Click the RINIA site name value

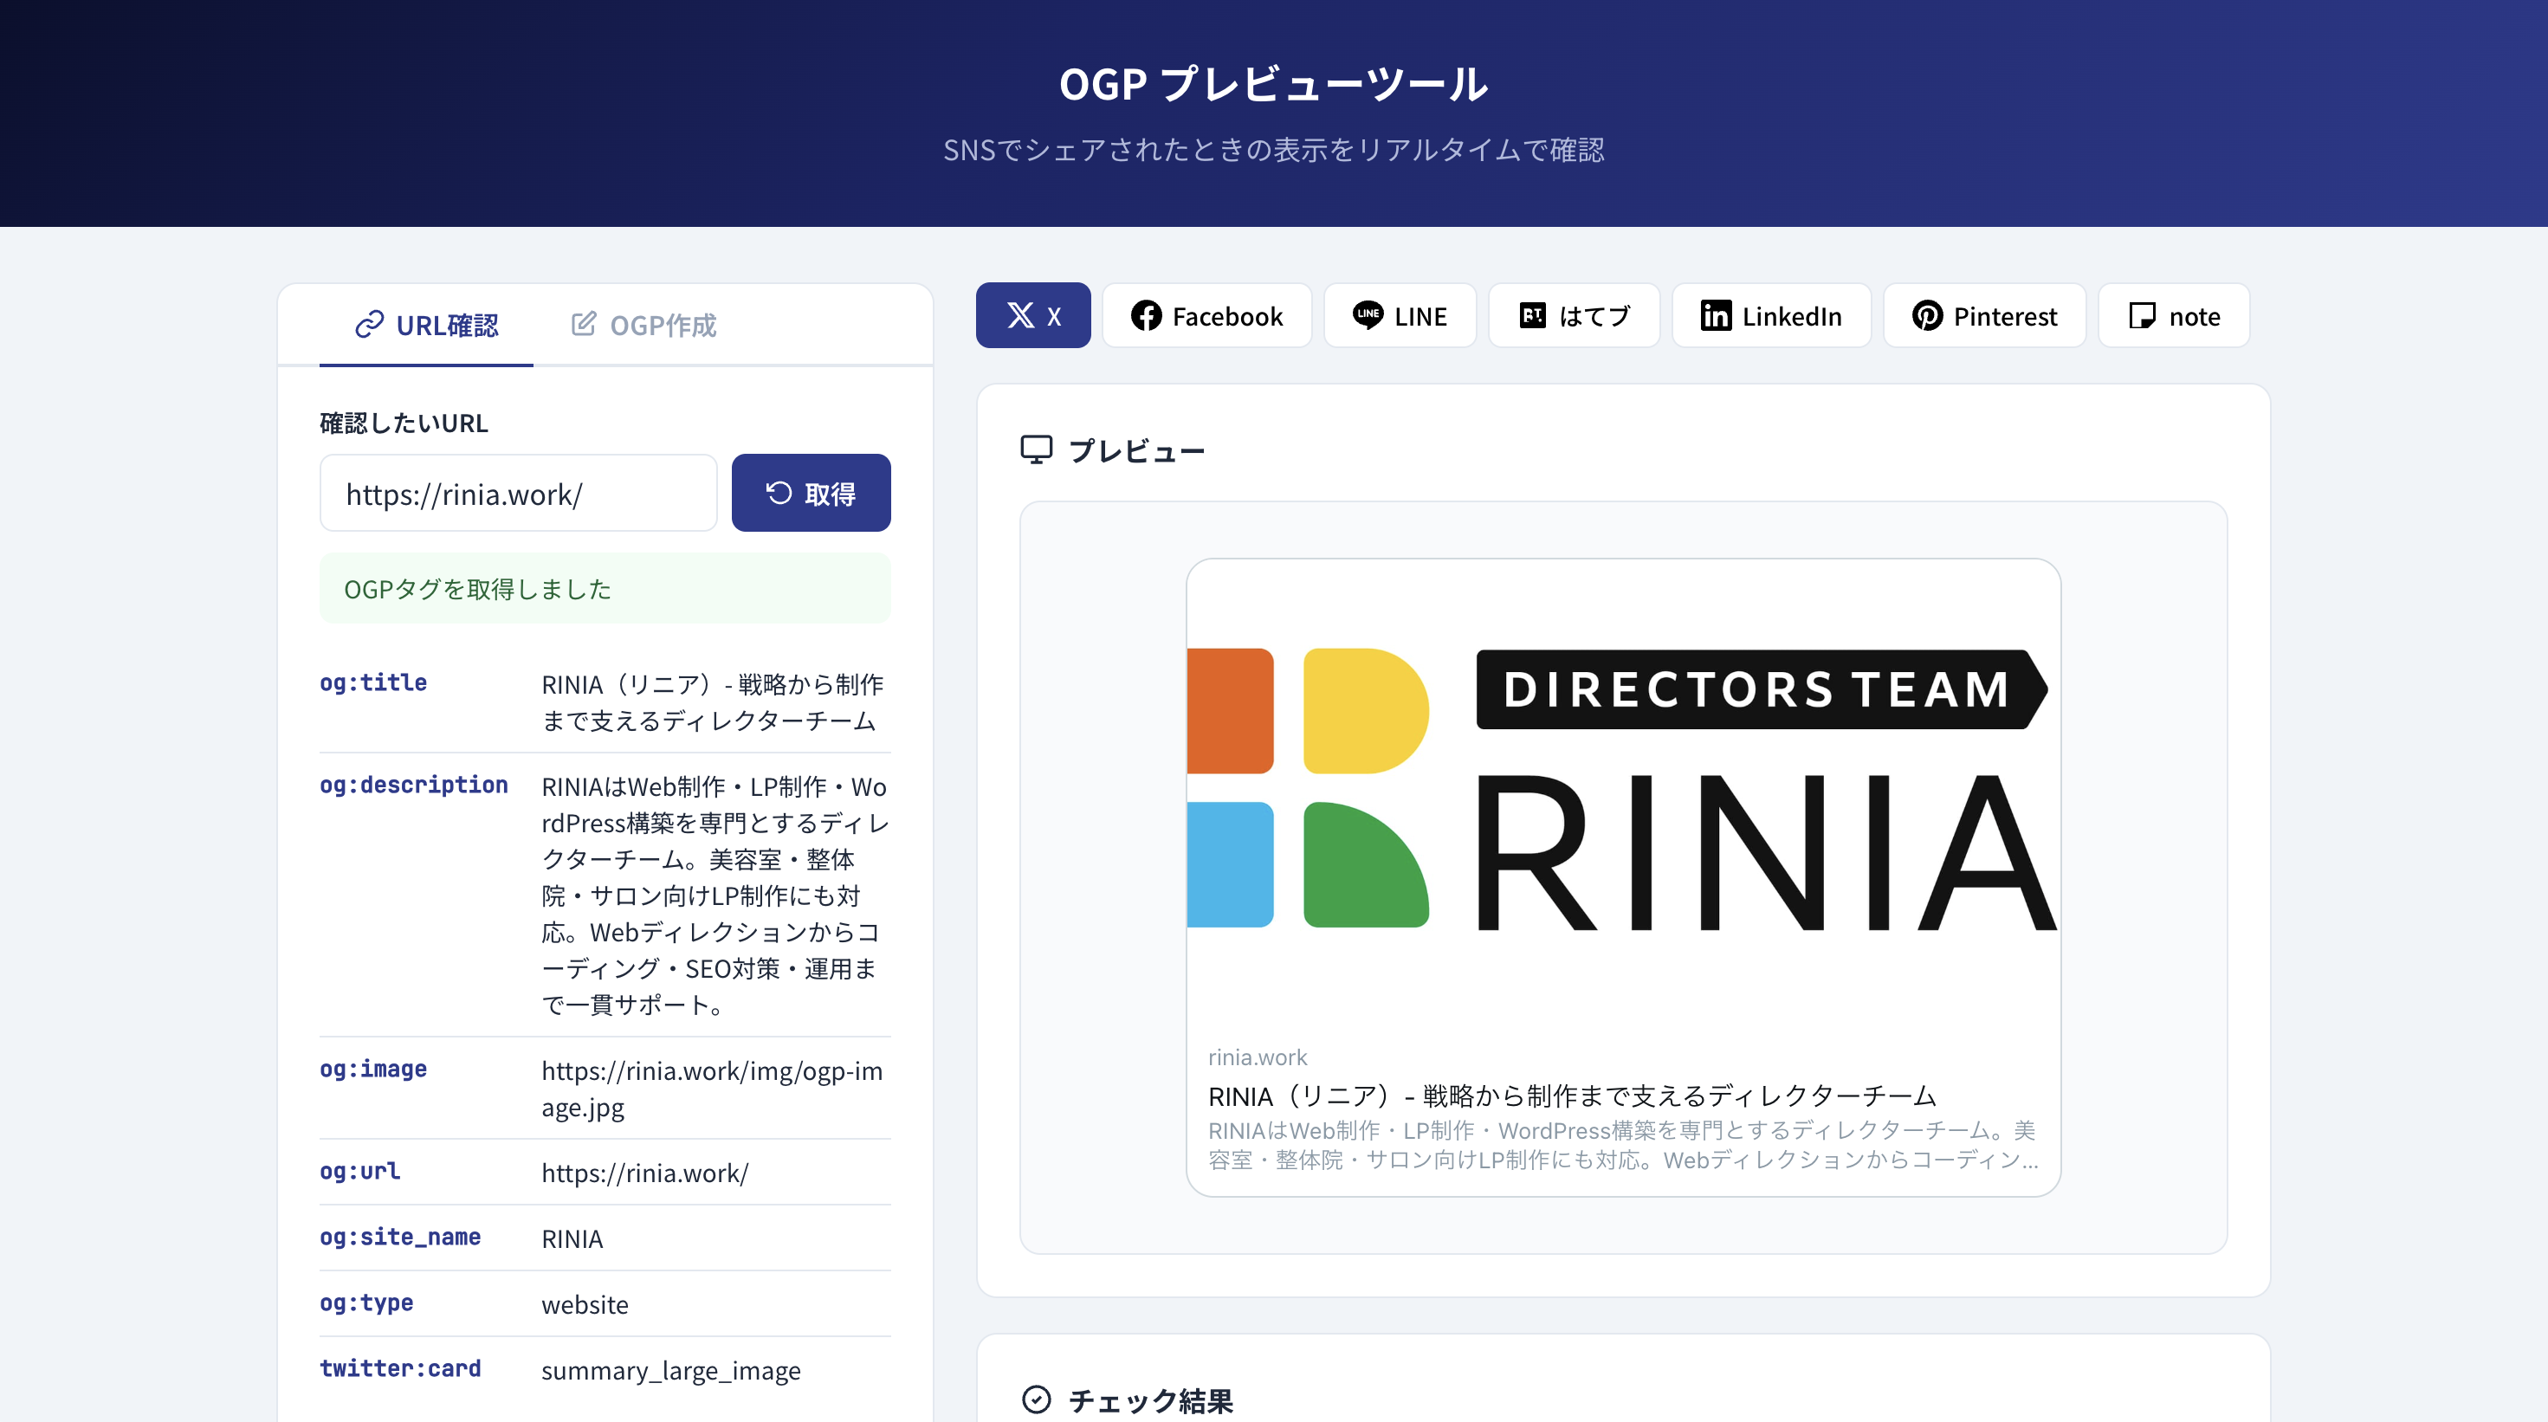click(x=572, y=1238)
